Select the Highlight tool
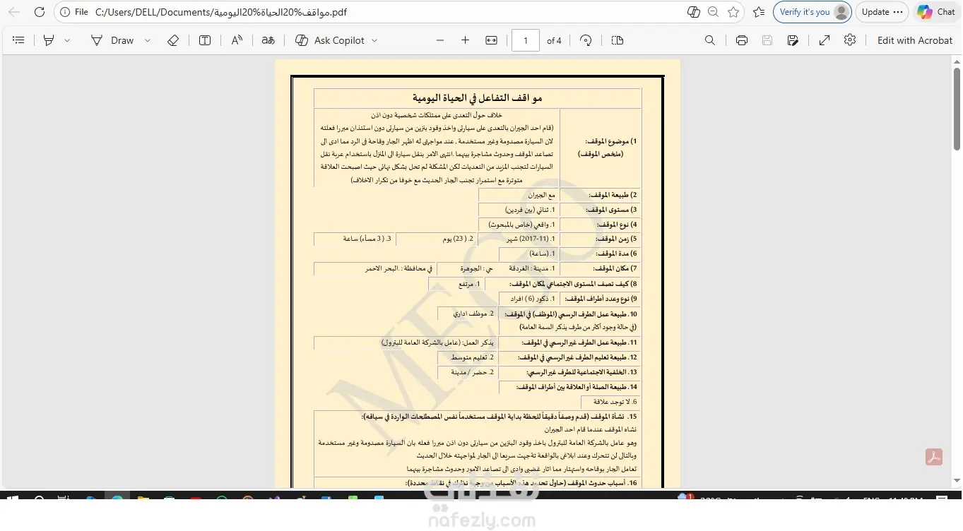 coord(49,40)
